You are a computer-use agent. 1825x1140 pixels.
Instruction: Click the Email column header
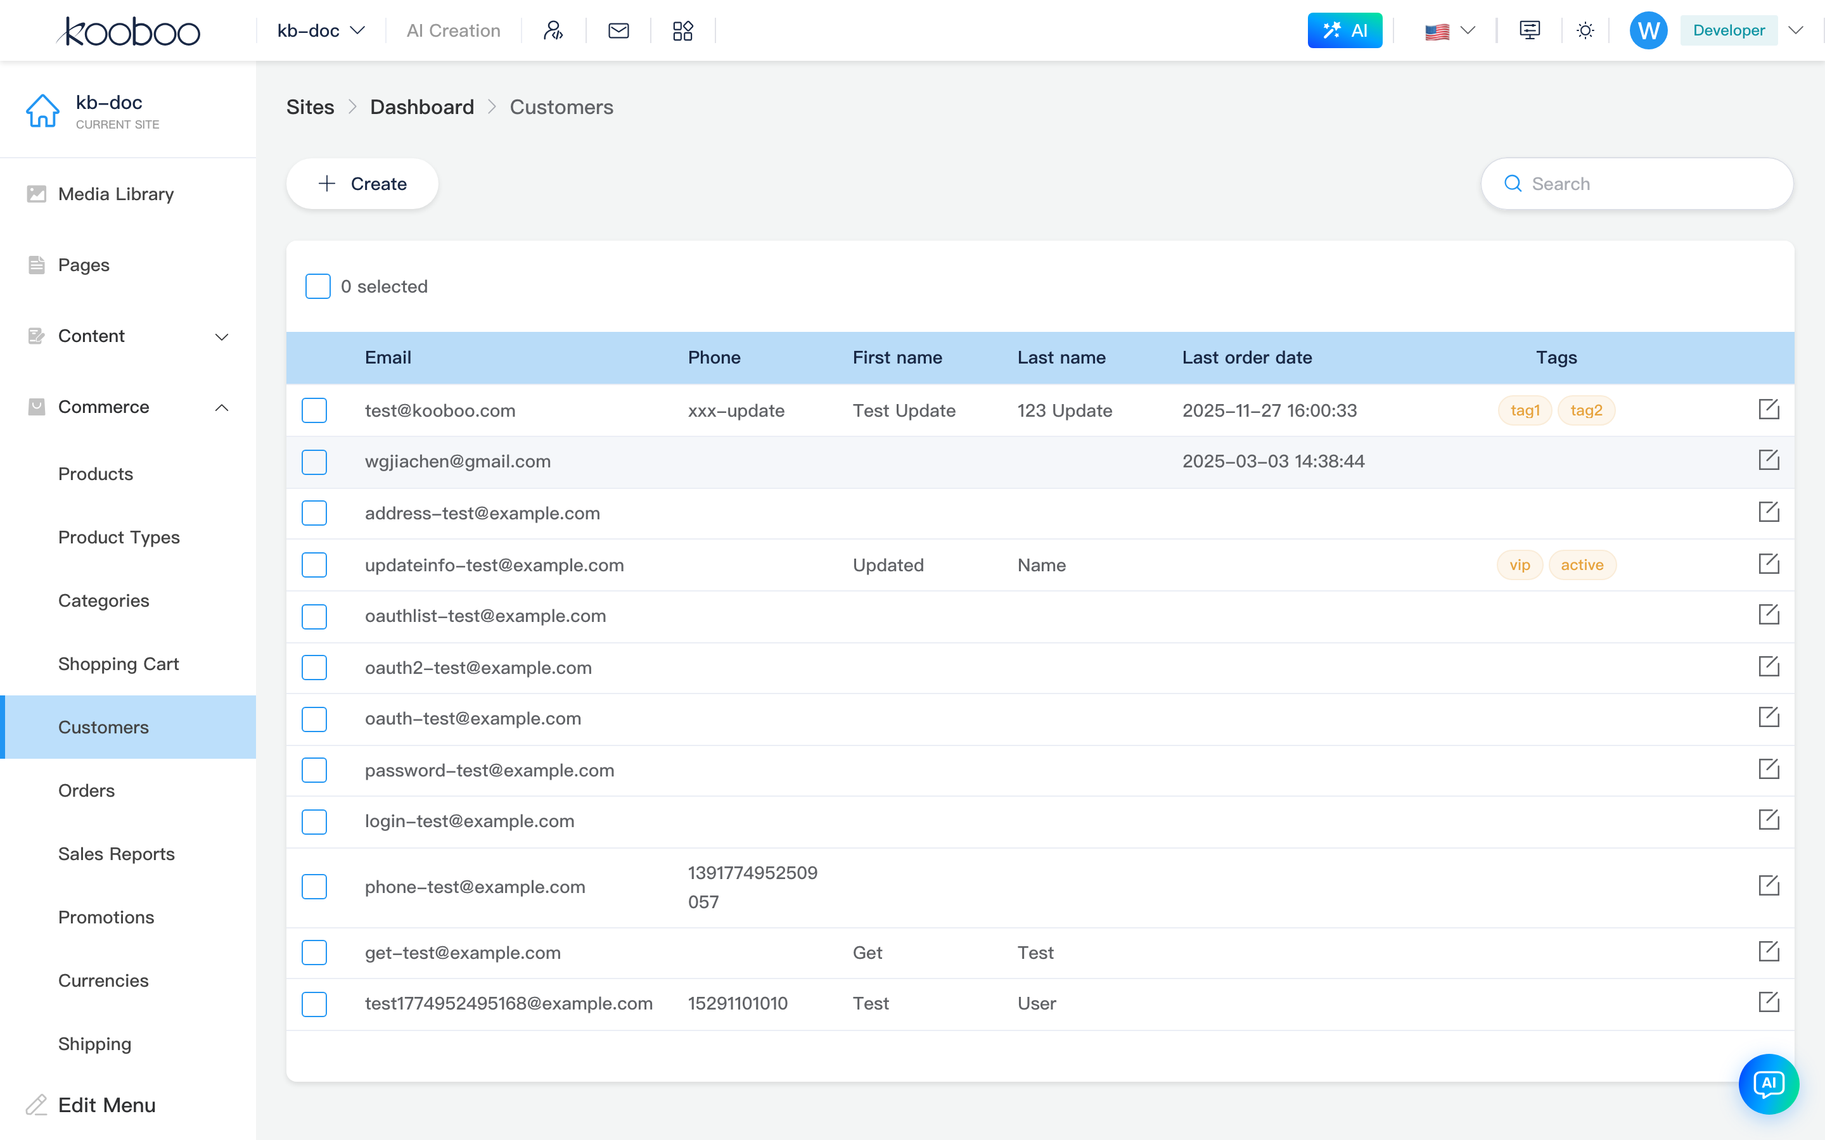388,357
